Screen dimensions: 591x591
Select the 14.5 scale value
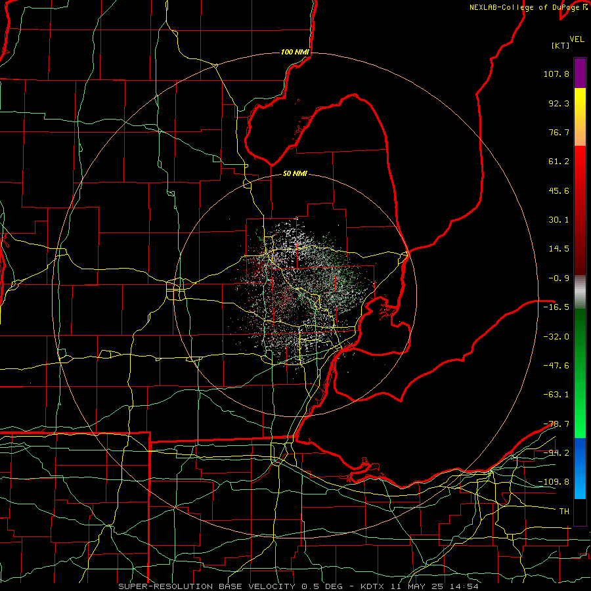[559, 249]
